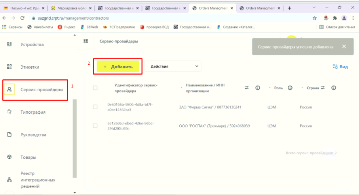Show info icon for Роль column
The width and height of the screenshot is (359, 195).
pos(290,88)
